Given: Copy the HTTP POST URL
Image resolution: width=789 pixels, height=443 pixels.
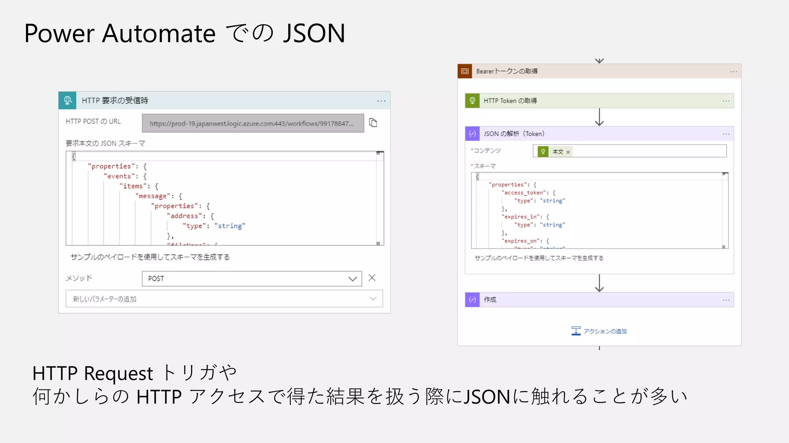Looking at the screenshot, I should (x=373, y=123).
